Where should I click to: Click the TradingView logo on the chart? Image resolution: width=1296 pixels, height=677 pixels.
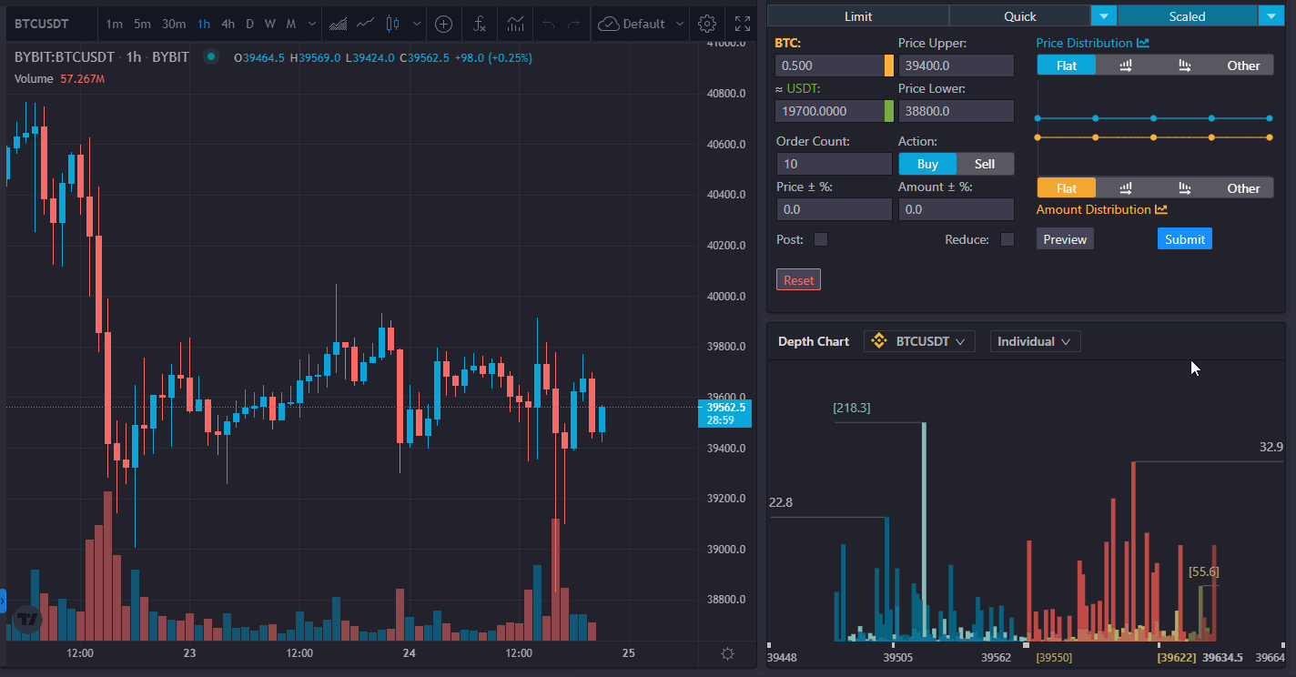coord(28,619)
